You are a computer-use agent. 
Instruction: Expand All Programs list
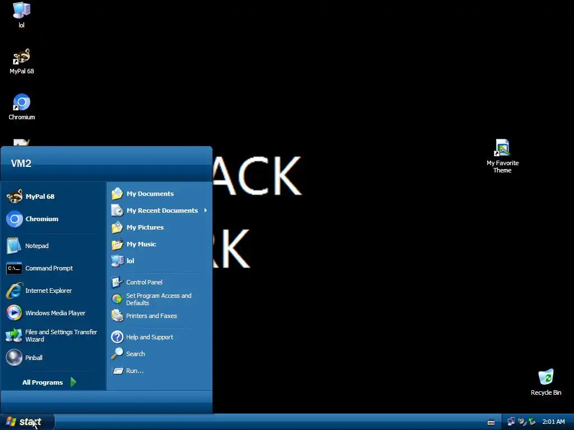coord(49,382)
